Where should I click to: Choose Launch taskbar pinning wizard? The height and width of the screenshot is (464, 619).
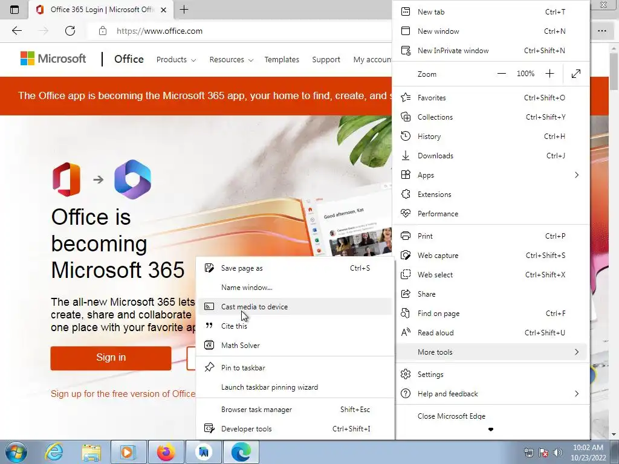pyautogui.click(x=295, y=387)
